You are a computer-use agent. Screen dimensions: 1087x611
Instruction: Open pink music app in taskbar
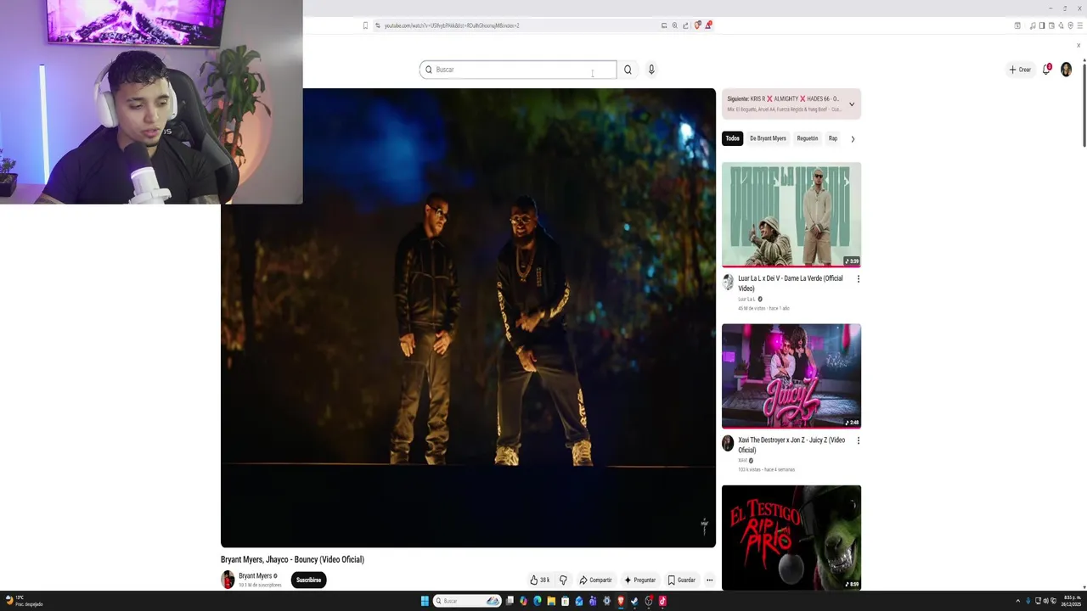(662, 601)
